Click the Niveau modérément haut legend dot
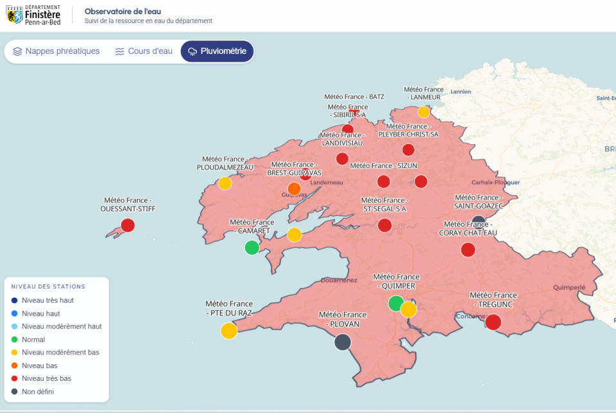Image resolution: width=616 pixels, height=413 pixels. (15, 326)
